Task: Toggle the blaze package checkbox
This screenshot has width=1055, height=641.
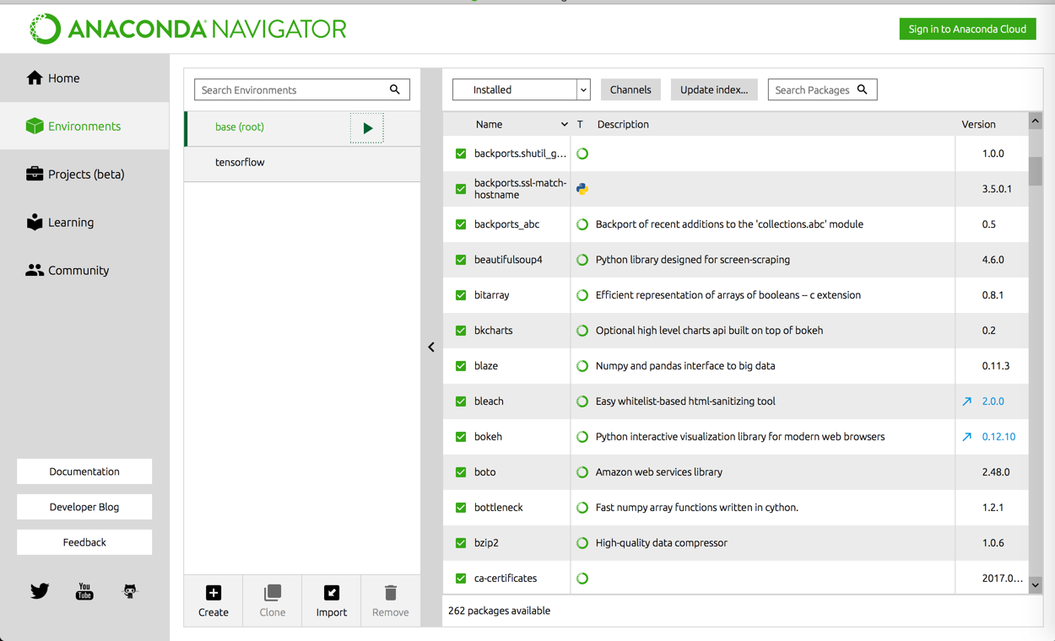Action: (x=461, y=366)
